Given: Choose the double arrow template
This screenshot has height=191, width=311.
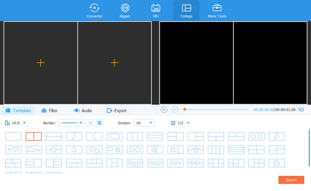Looking at the screenshot, I should (x=195, y=163).
